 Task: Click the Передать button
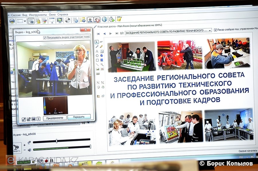click(79, 117)
